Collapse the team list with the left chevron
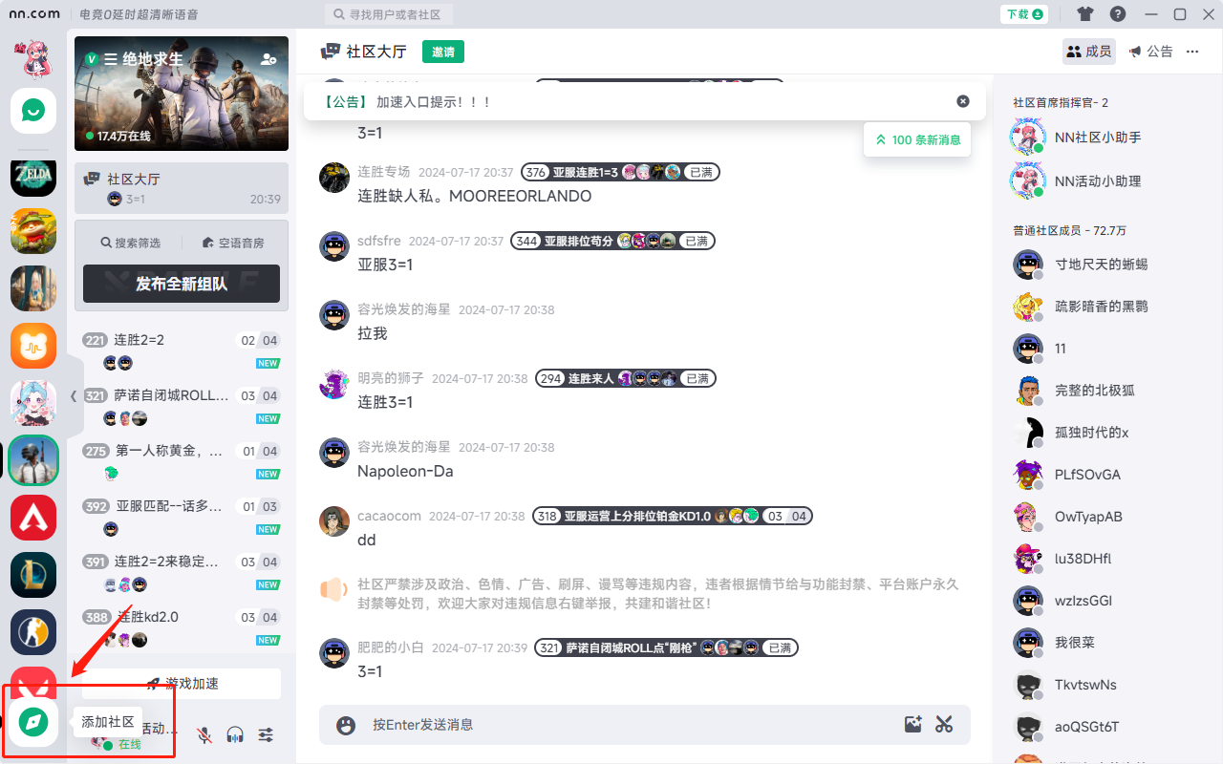Screen dimensions: 1223x764 click(72, 394)
